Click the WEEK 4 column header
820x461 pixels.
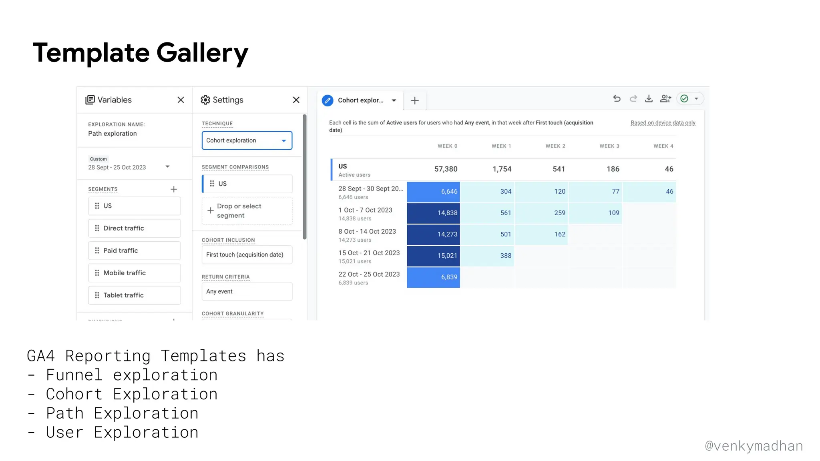point(663,146)
